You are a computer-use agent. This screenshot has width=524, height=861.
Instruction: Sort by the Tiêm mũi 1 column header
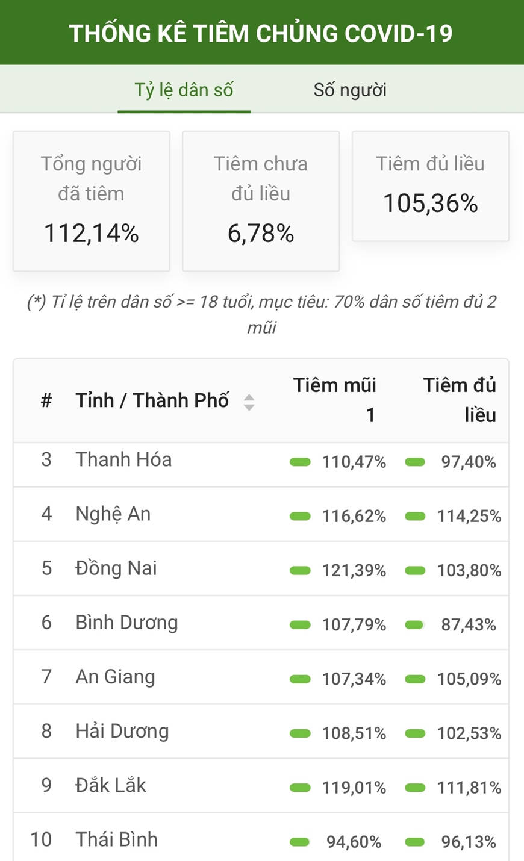[334, 400]
